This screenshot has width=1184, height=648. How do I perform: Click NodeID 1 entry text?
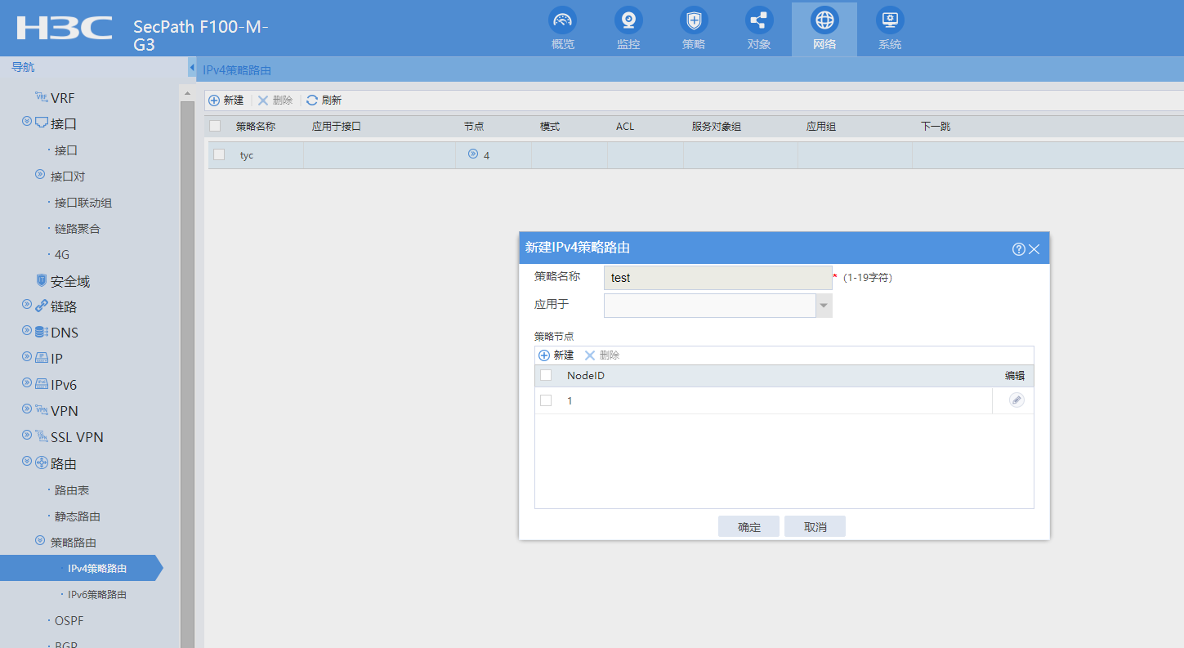click(x=570, y=401)
